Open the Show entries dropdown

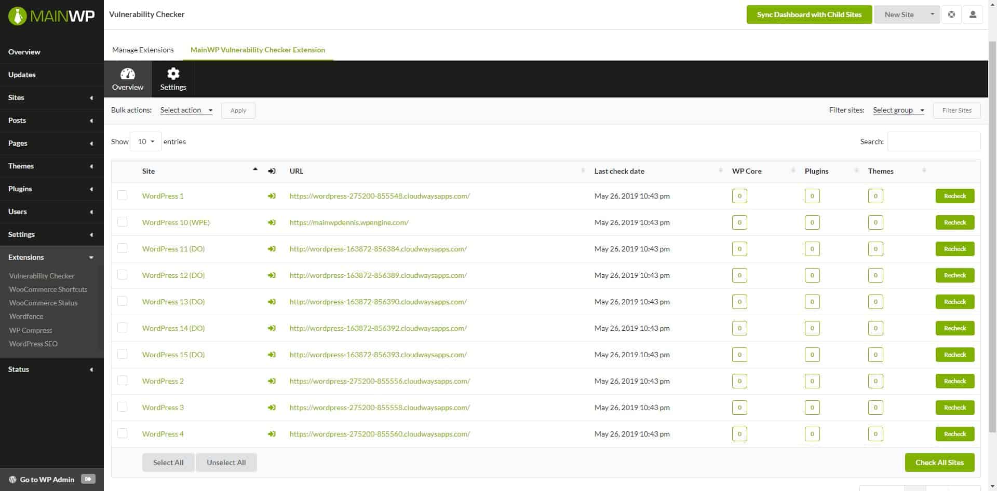point(145,141)
